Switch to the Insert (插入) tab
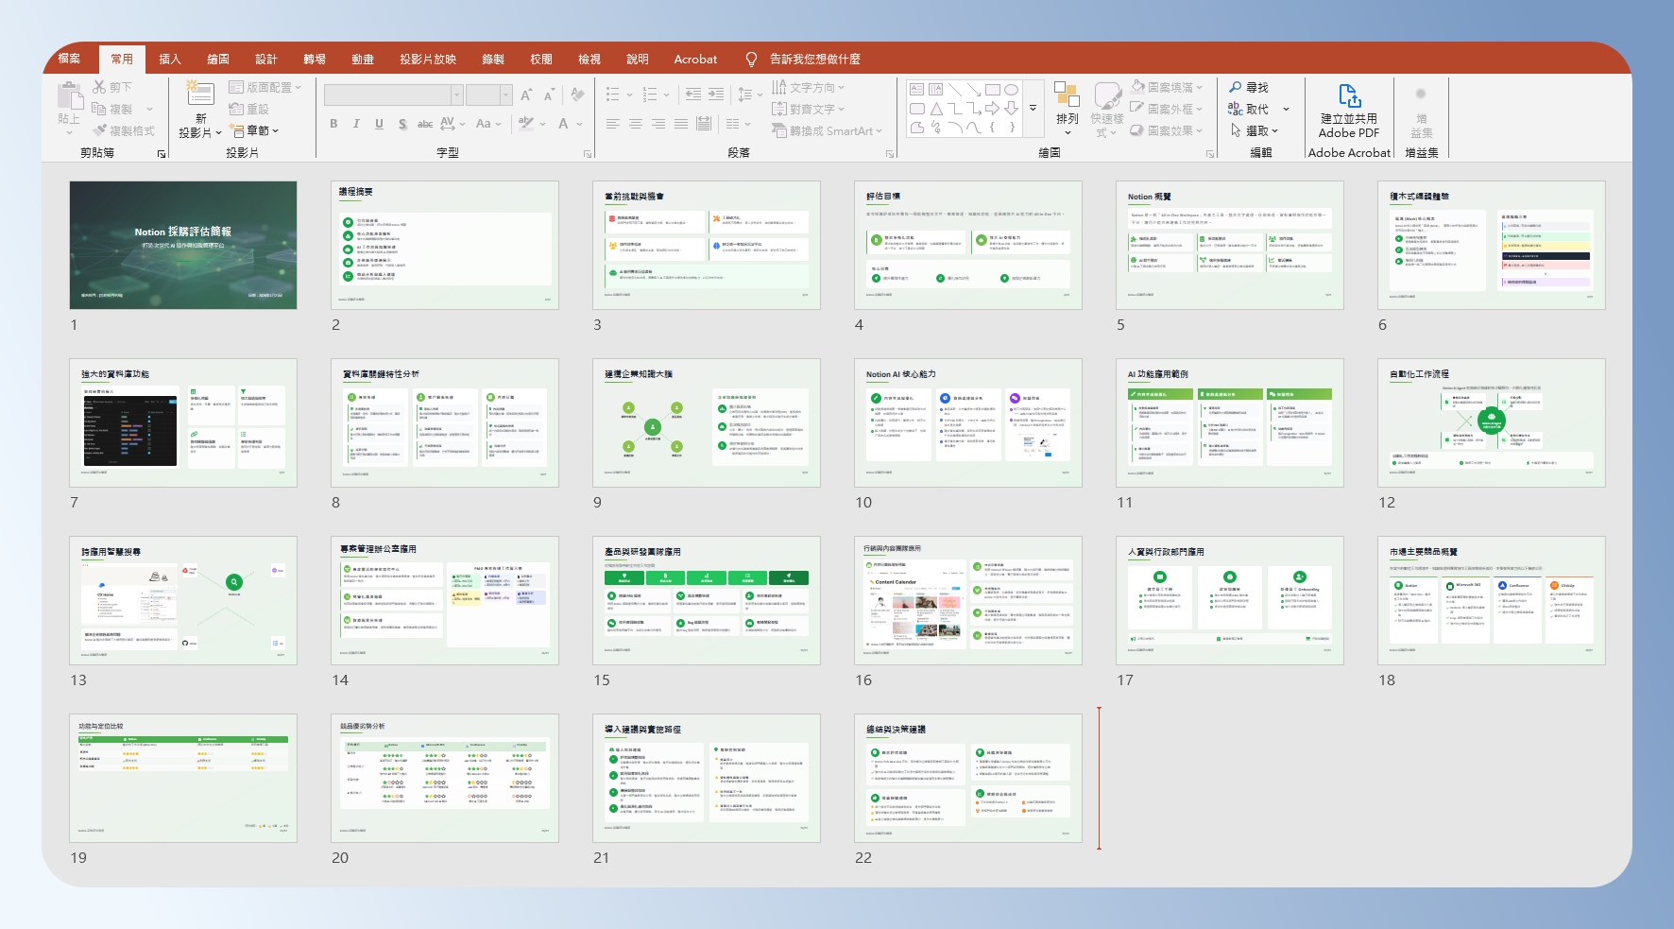Viewport: 1674px width, 929px height. point(170,60)
